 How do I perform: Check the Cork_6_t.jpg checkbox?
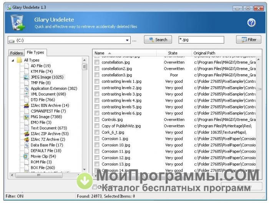coord(97,132)
